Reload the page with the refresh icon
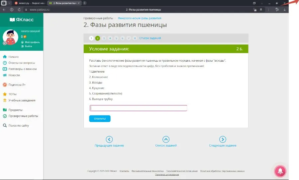This screenshot has height=180, width=299. pos(19,10)
